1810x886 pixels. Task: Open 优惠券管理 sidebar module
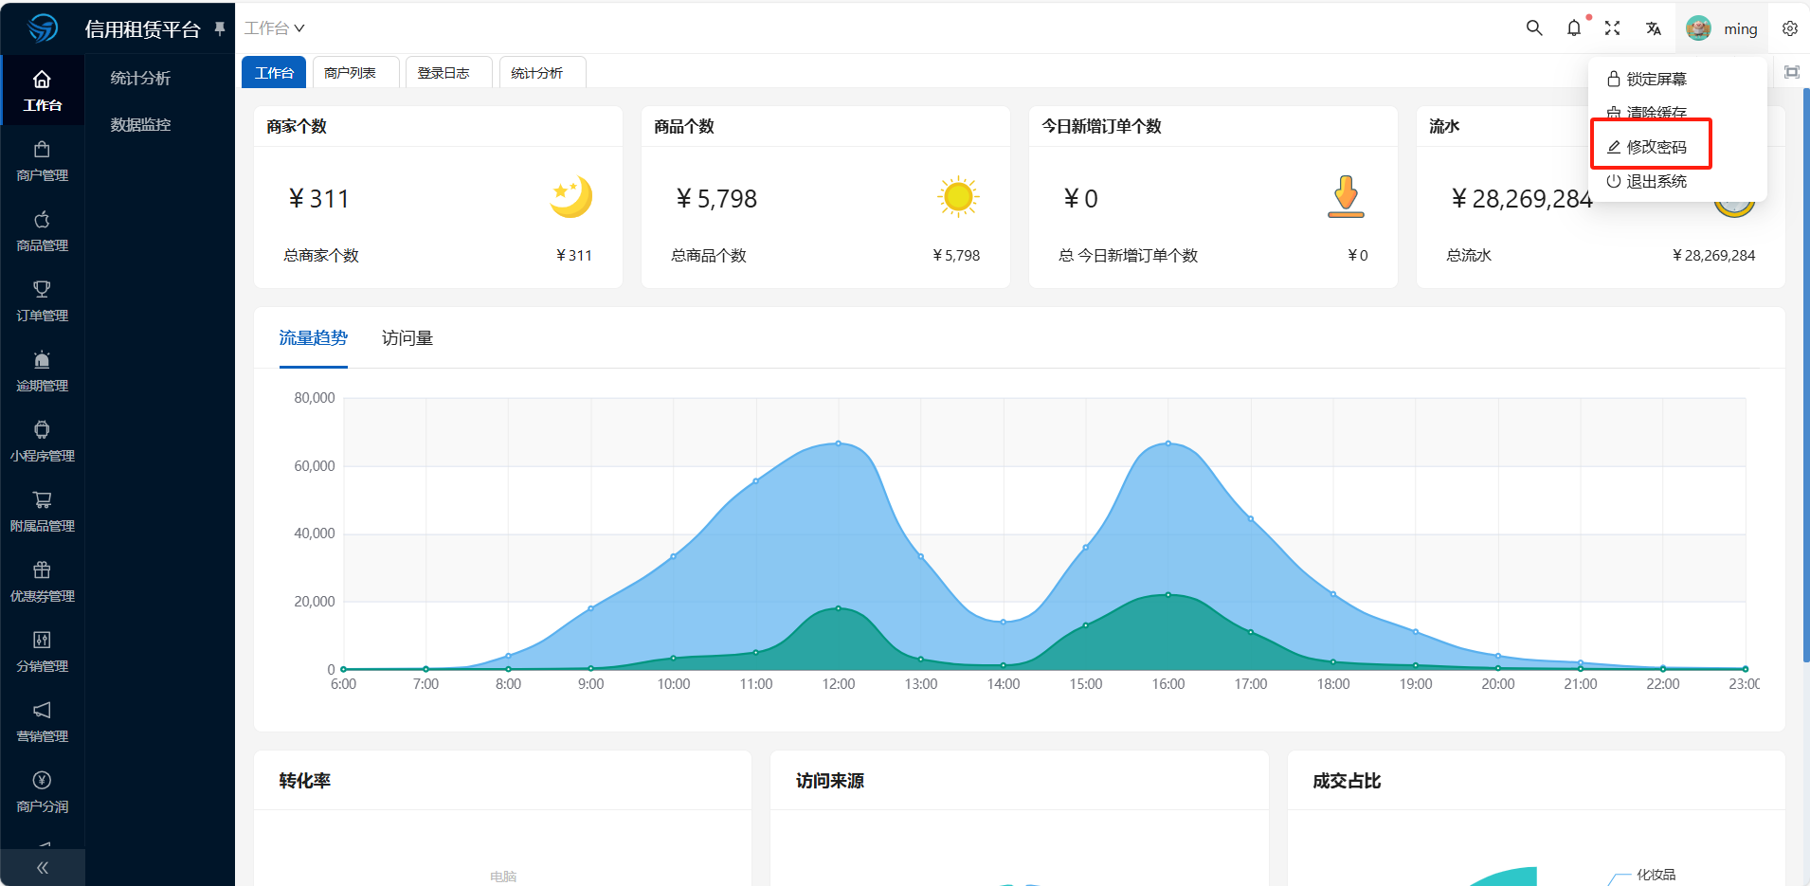(x=43, y=582)
